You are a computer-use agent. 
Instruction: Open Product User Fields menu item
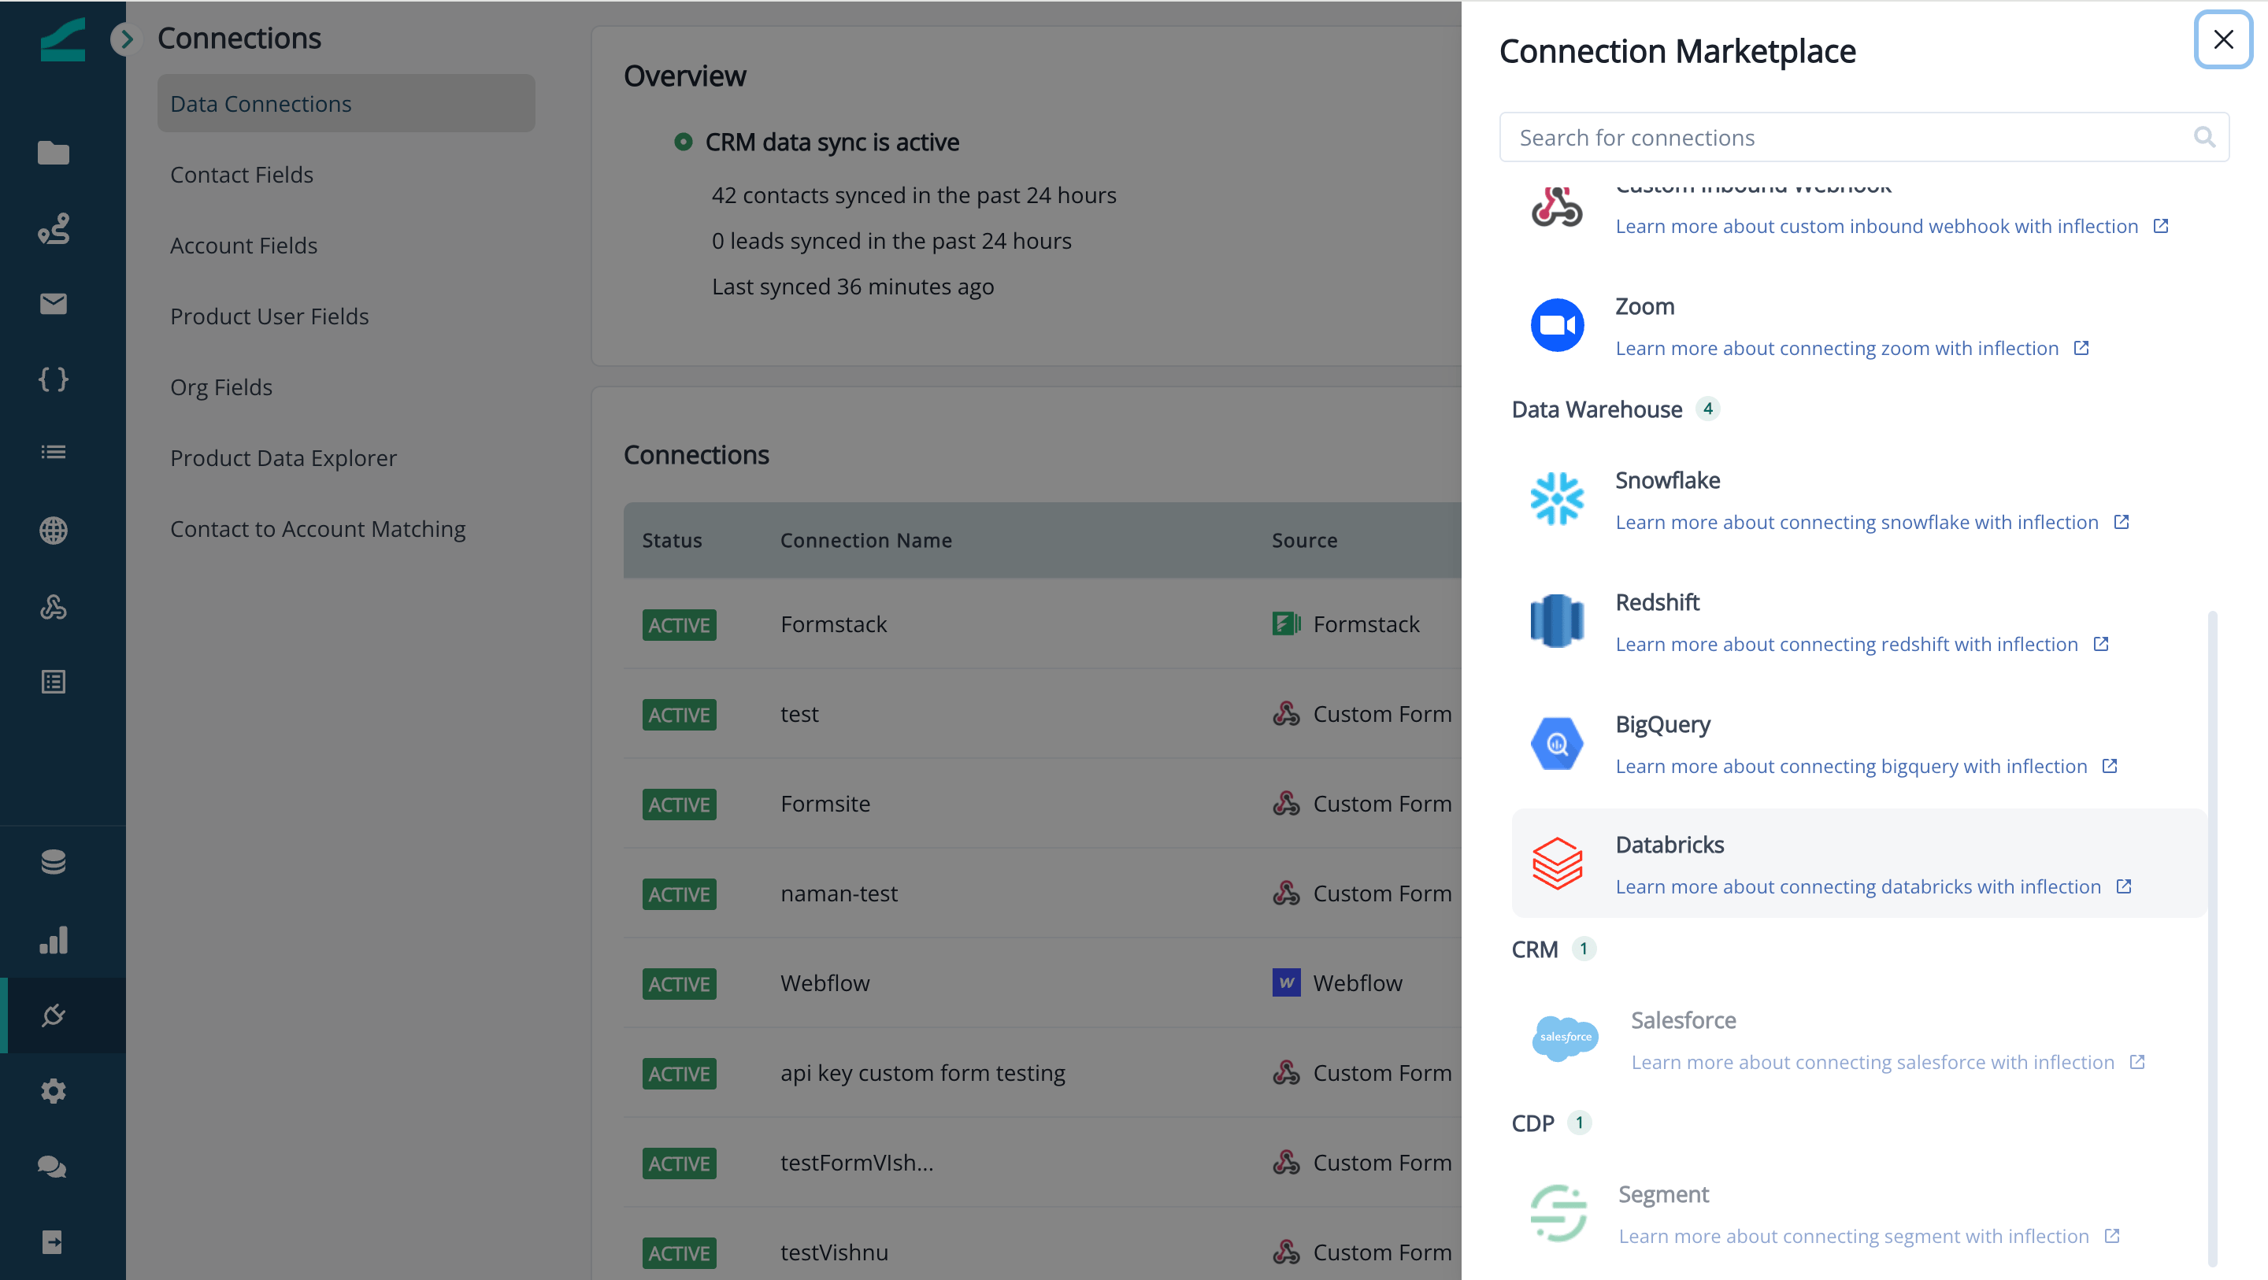click(269, 316)
